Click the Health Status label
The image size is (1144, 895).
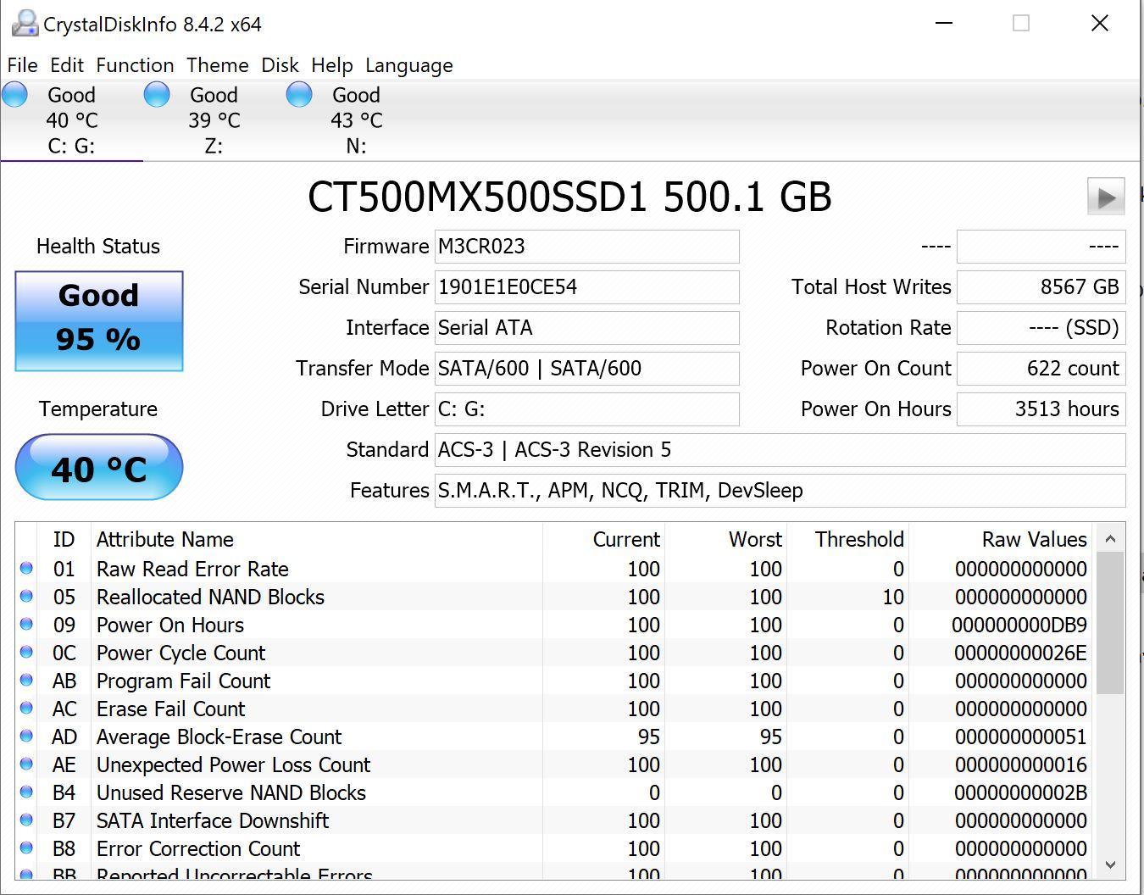pos(98,247)
